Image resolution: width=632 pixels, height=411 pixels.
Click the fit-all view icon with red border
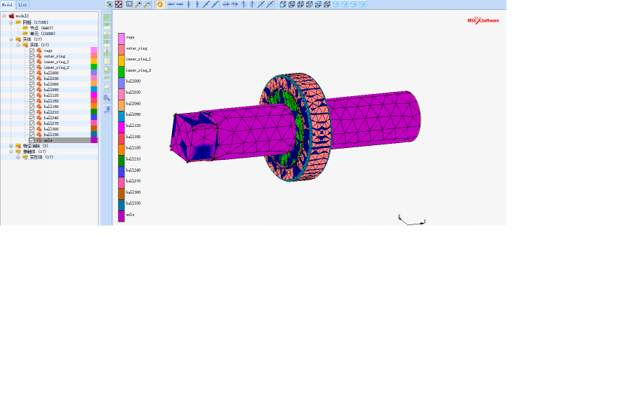119,4
